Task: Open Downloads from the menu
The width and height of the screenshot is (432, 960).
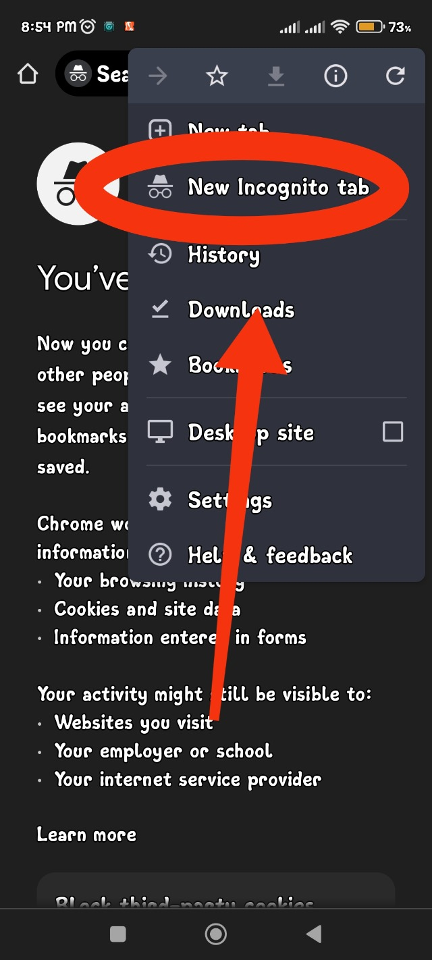Action: [277, 310]
